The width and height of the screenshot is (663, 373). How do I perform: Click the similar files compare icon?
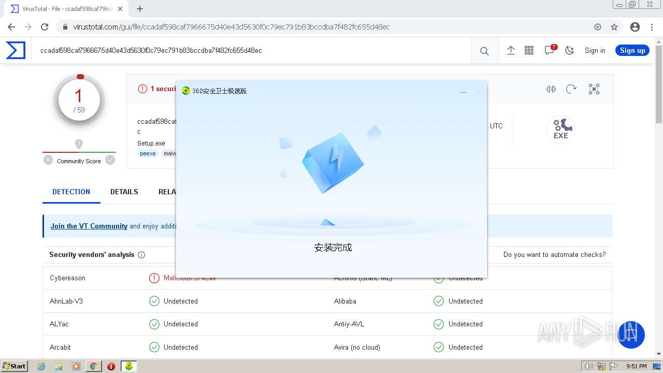551,89
